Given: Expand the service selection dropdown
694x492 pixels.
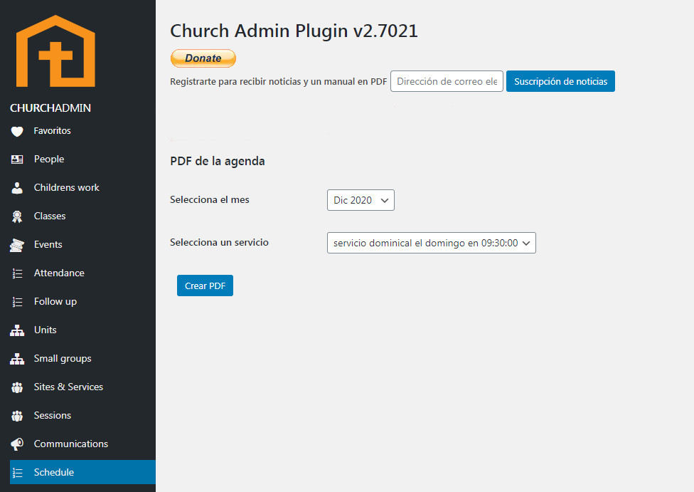Looking at the screenshot, I should 431,243.
